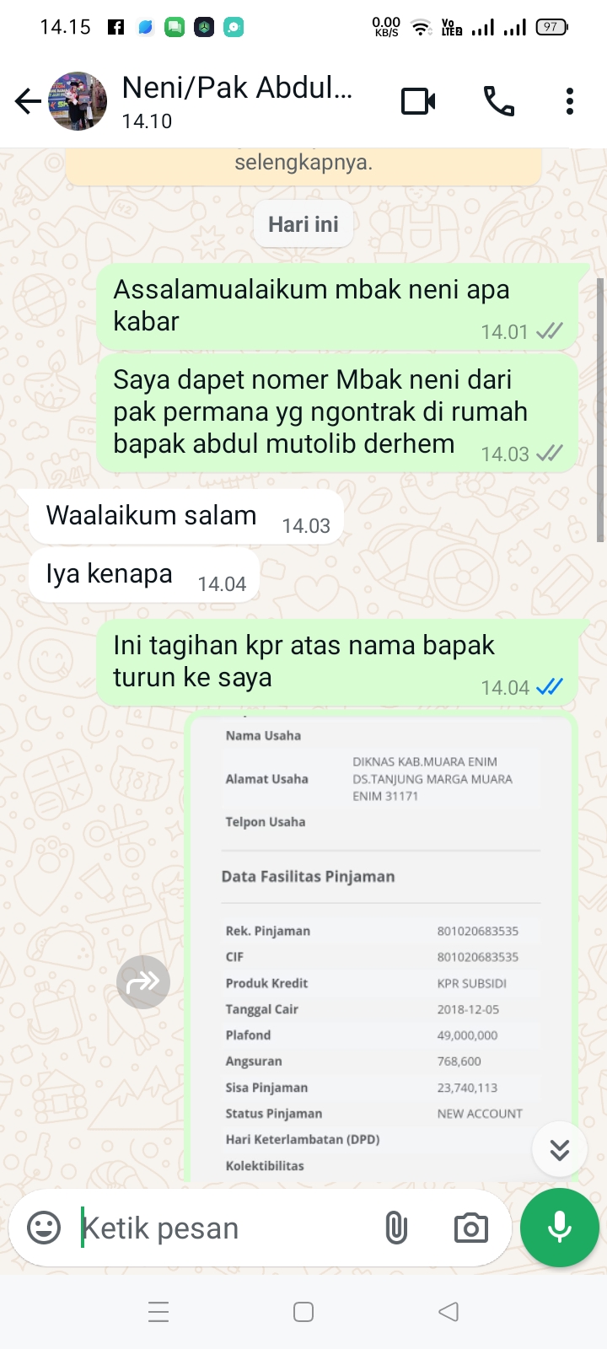The image size is (607, 1349).
Task: Select the 'Ini tagihan kpr' message
Action: 337,662
